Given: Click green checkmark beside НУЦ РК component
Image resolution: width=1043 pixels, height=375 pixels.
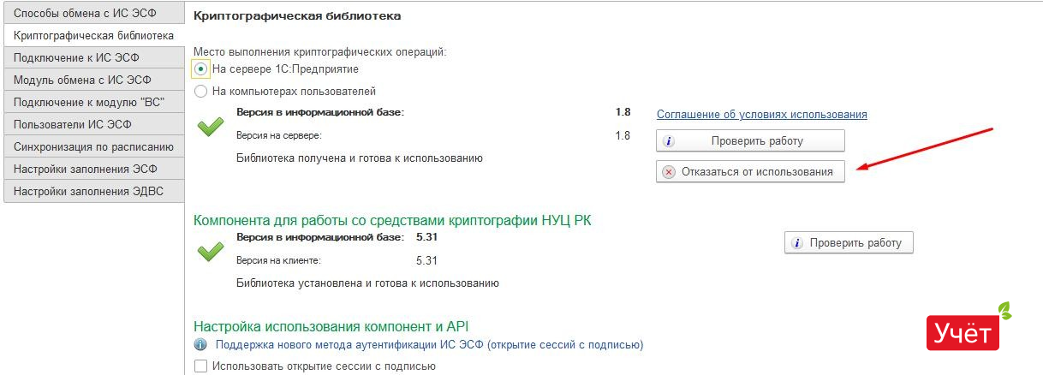Looking at the screenshot, I should point(210,252).
